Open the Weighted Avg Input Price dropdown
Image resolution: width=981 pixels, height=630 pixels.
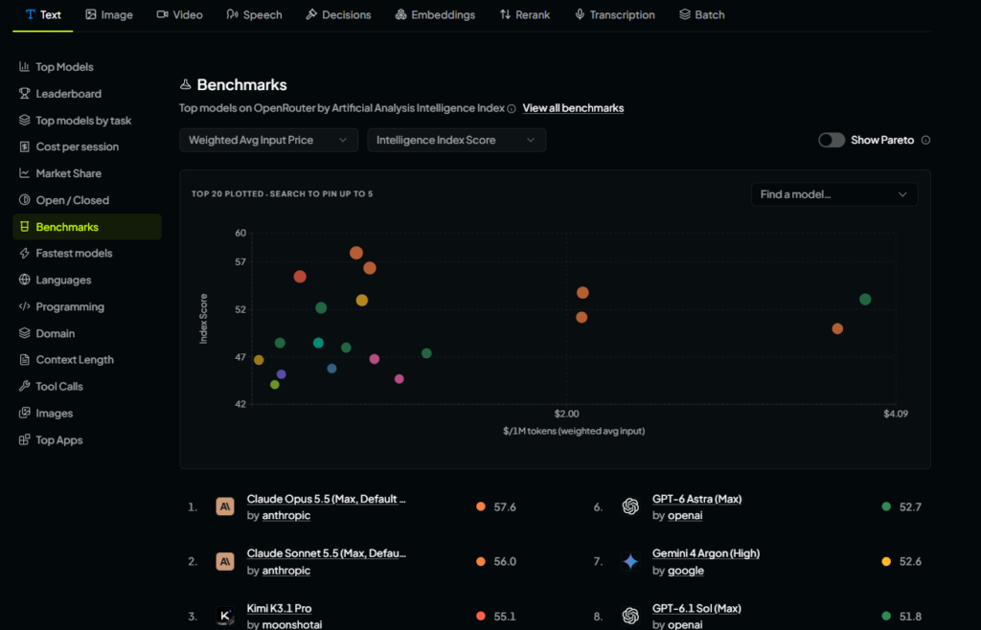269,140
